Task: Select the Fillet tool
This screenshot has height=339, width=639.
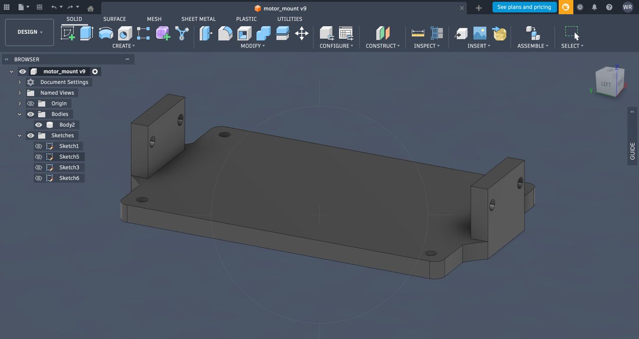Action: (225, 33)
